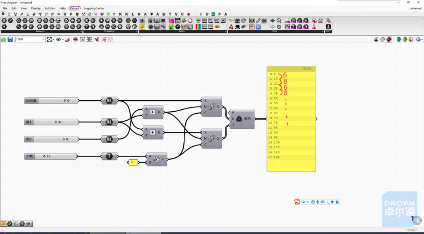This screenshot has width=424, height=234.
Task: Select the Import 3DM component icon
Action: click(x=205, y=20)
